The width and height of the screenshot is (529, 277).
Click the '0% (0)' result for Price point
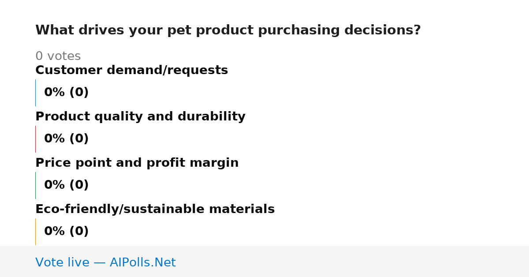click(x=66, y=185)
